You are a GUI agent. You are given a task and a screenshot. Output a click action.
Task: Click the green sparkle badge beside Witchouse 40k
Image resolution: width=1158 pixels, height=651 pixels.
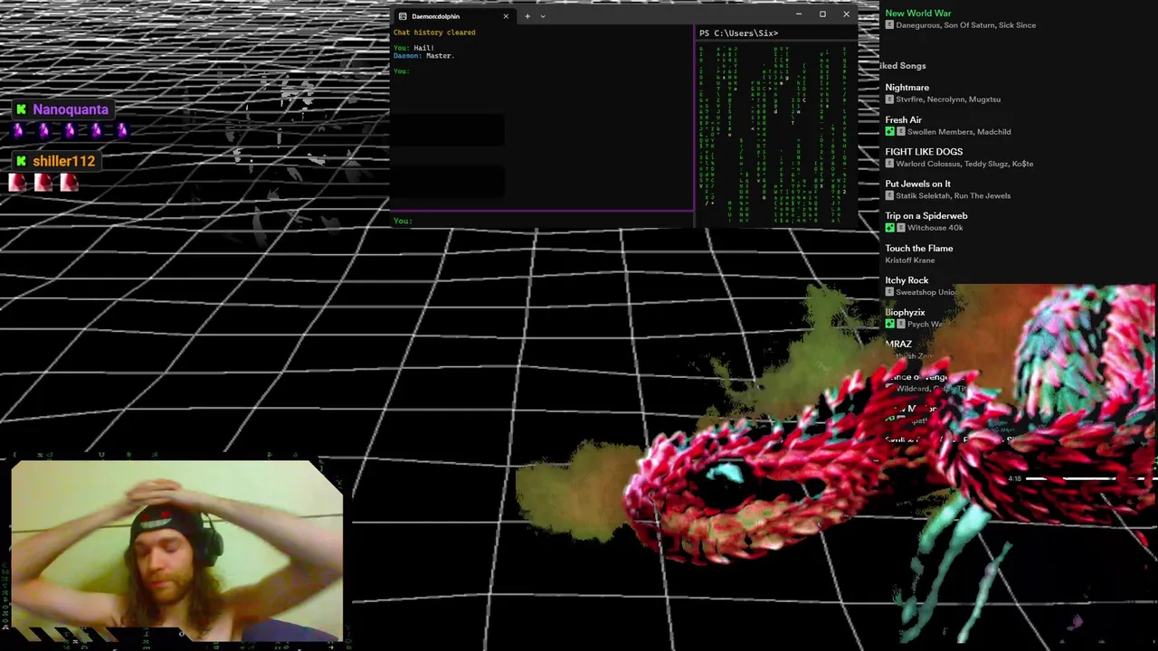click(889, 228)
